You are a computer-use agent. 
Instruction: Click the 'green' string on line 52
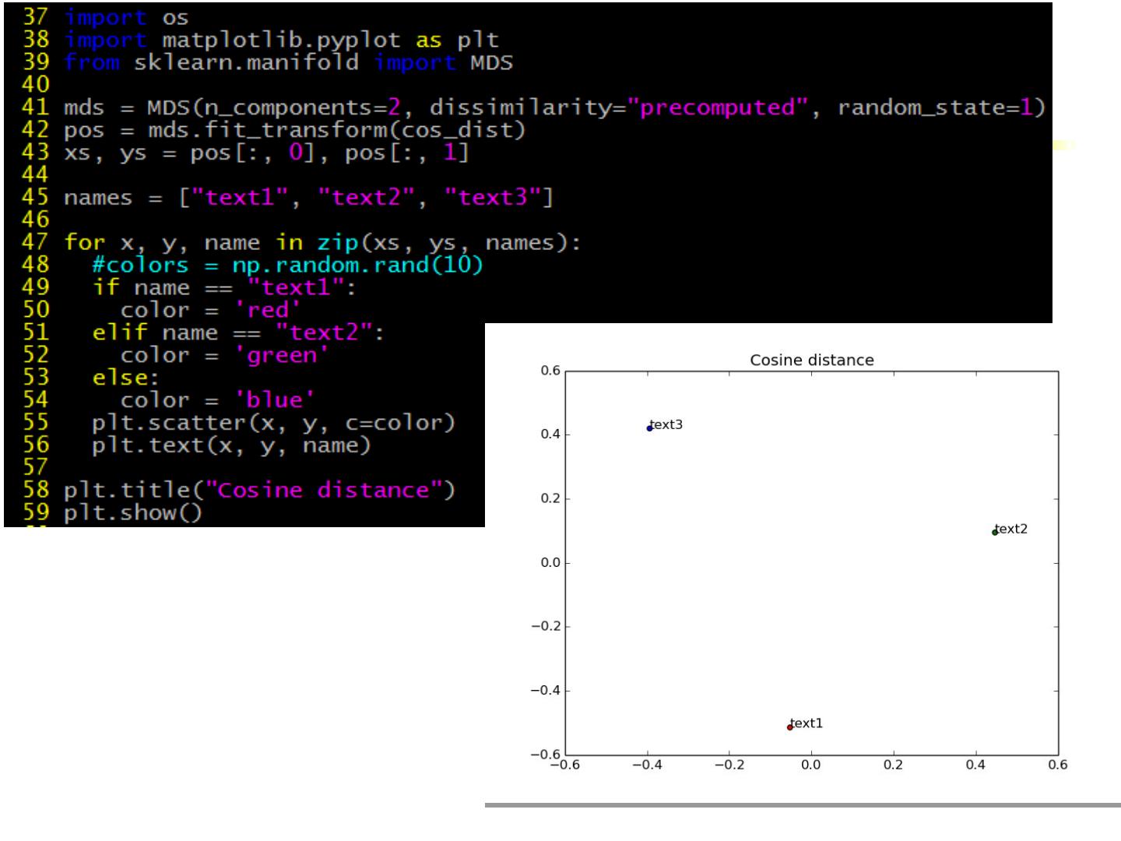pyautogui.click(x=281, y=355)
